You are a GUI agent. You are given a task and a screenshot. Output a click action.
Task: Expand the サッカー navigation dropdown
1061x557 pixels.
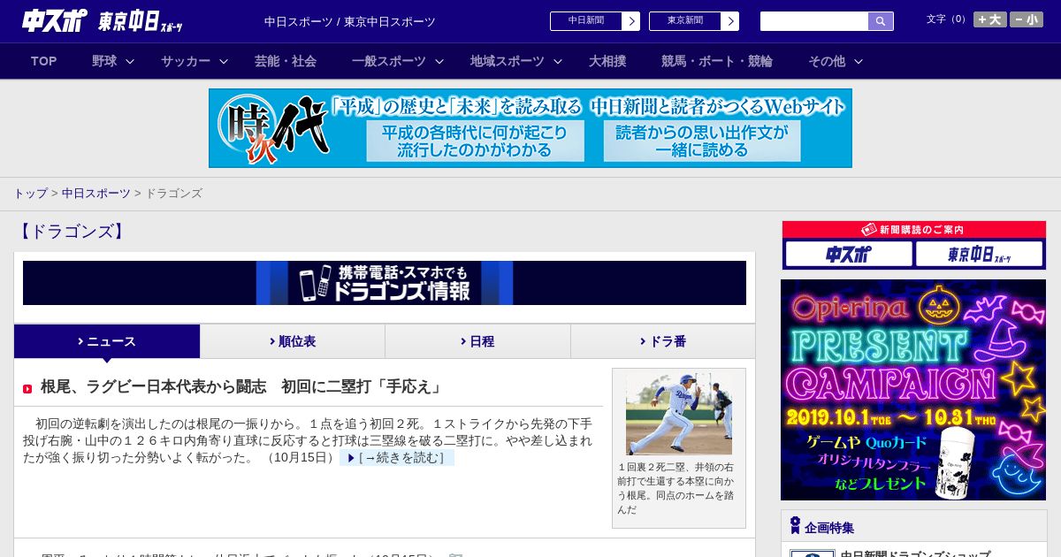[195, 61]
